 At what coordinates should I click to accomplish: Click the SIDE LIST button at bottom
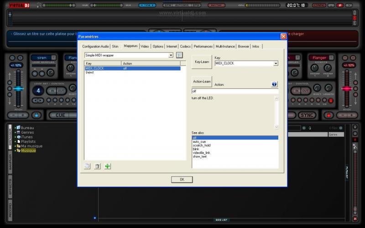click(x=221, y=220)
